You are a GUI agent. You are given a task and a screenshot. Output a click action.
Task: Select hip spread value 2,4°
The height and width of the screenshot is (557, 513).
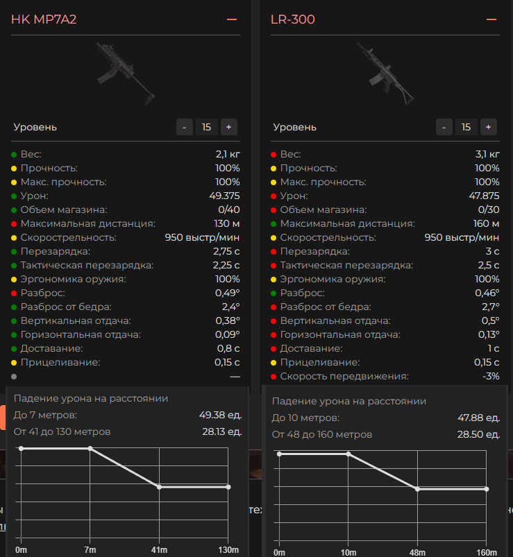(x=231, y=307)
